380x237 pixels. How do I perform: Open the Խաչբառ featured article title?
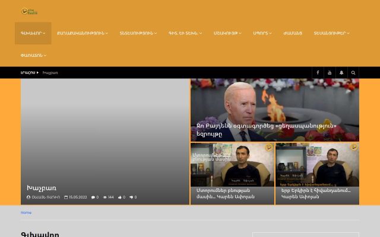[42, 188]
